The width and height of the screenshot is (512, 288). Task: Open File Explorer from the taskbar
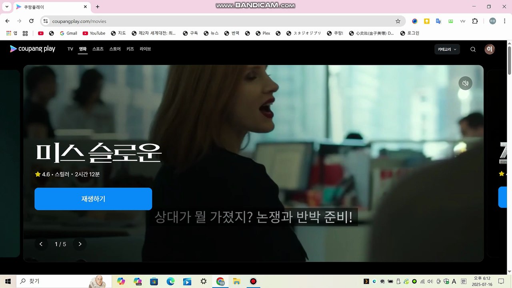point(236,281)
